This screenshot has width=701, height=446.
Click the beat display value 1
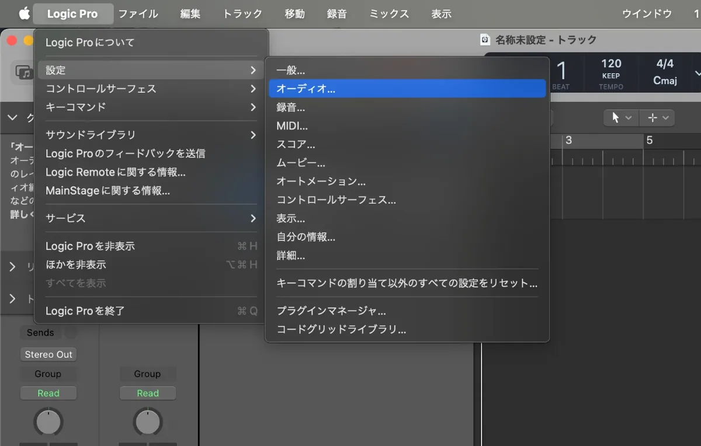pos(561,71)
